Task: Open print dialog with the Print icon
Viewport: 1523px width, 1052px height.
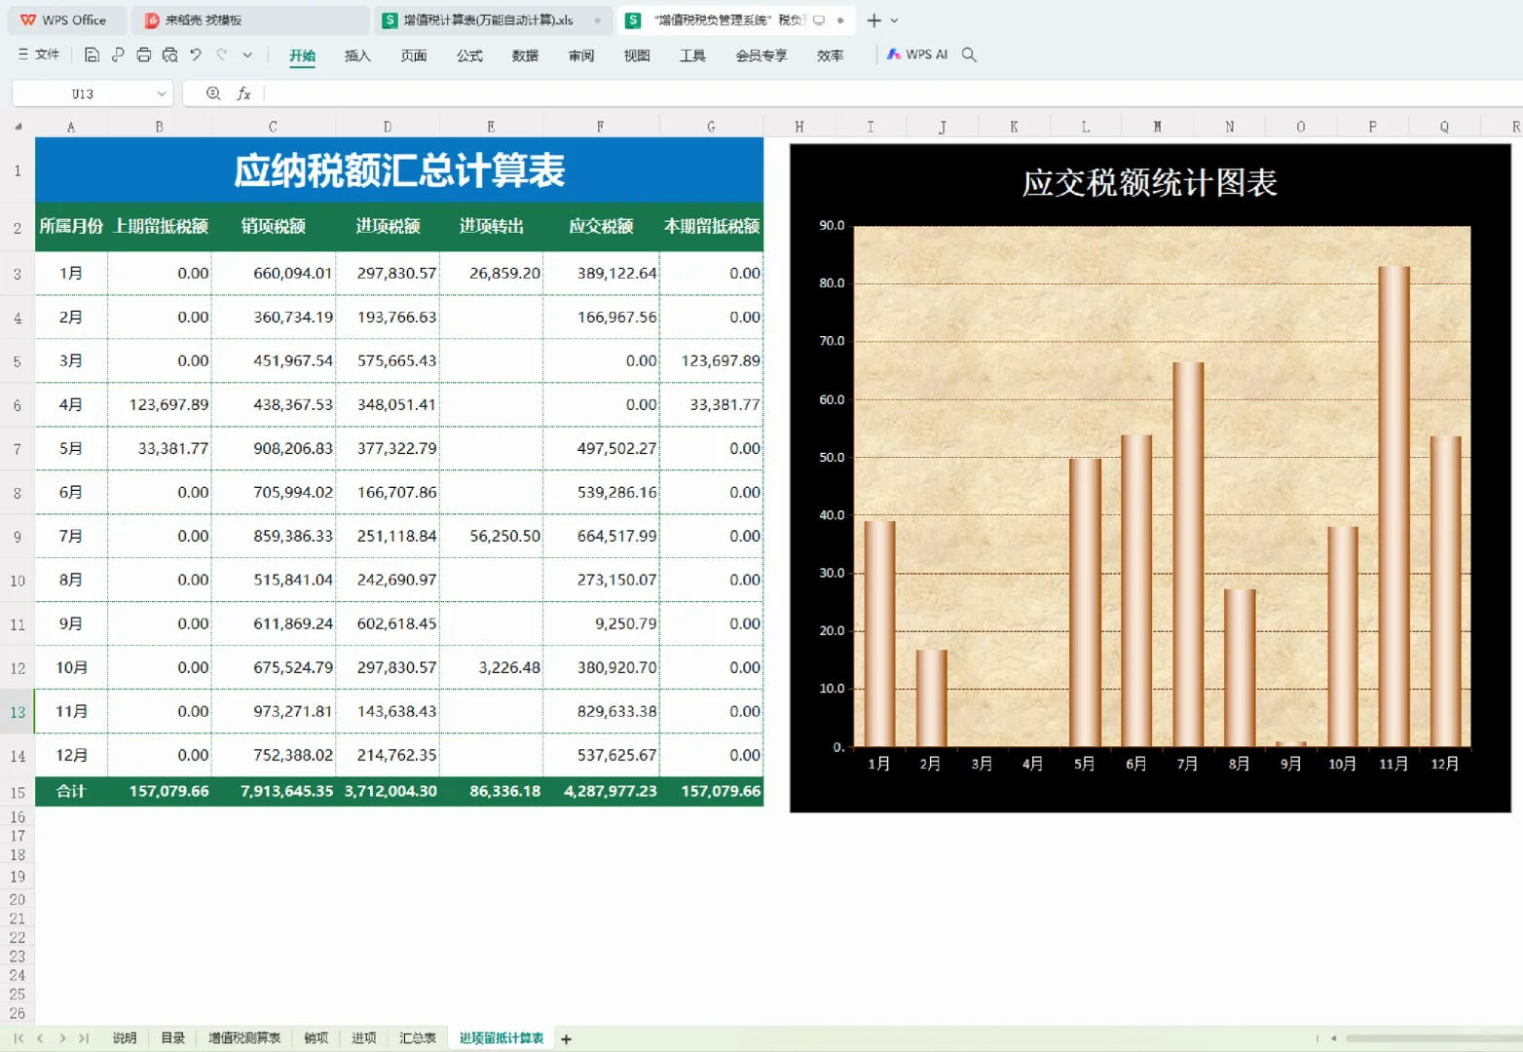Action: tap(143, 55)
